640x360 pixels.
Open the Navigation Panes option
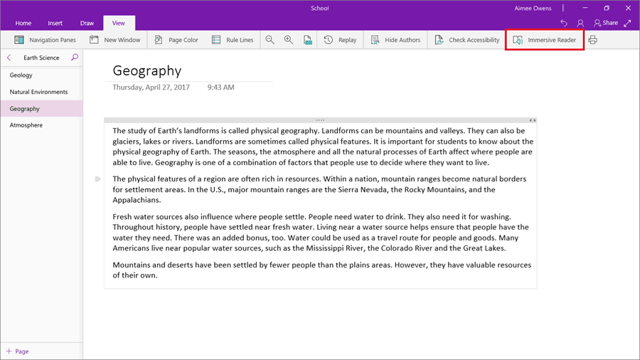tap(45, 40)
